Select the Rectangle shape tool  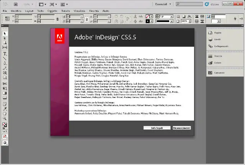click(5, 77)
